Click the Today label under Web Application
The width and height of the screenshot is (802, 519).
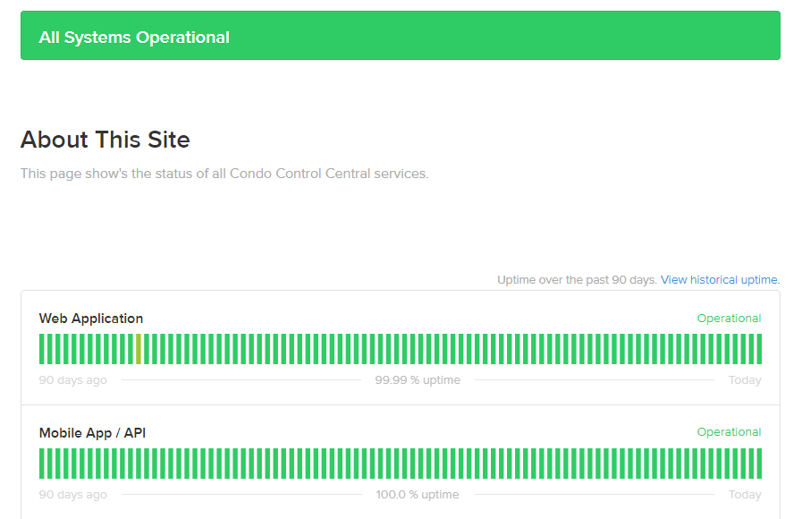point(746,379)
